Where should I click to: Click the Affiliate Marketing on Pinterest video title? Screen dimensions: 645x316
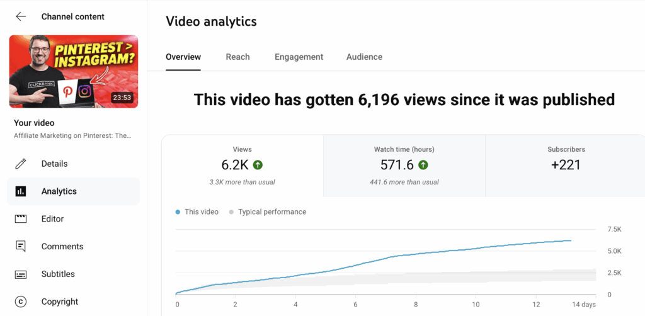(x=73, y=135)
